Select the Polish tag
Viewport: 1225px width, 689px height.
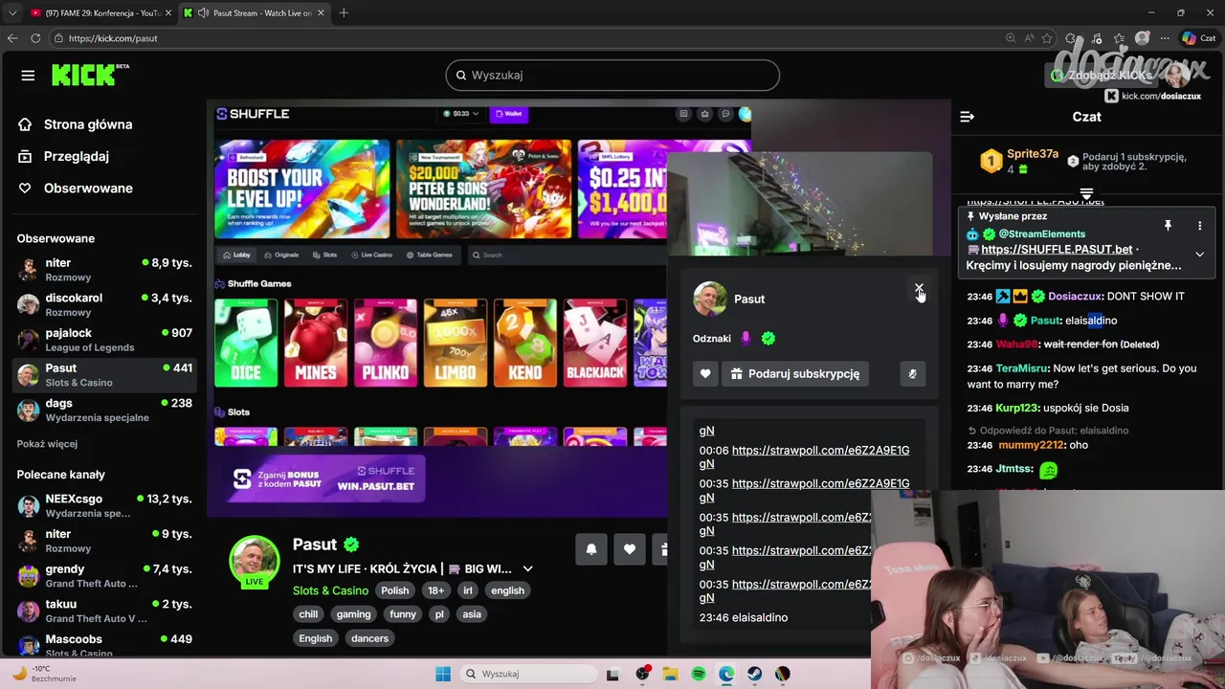pyautogui.click(x=394, y=590)
